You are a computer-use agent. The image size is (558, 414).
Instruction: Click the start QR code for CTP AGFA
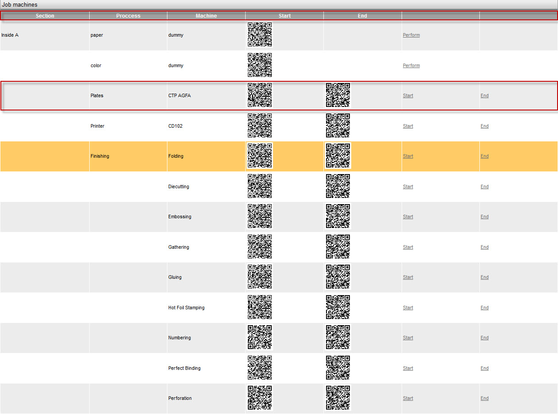(x=260, y=95)
